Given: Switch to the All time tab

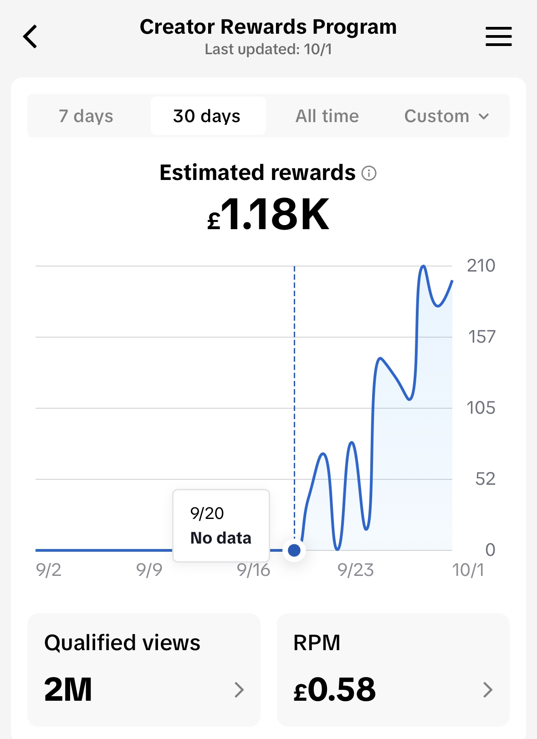Looking at the screenshot, I should pyautogui.click(x=327, y=116).
